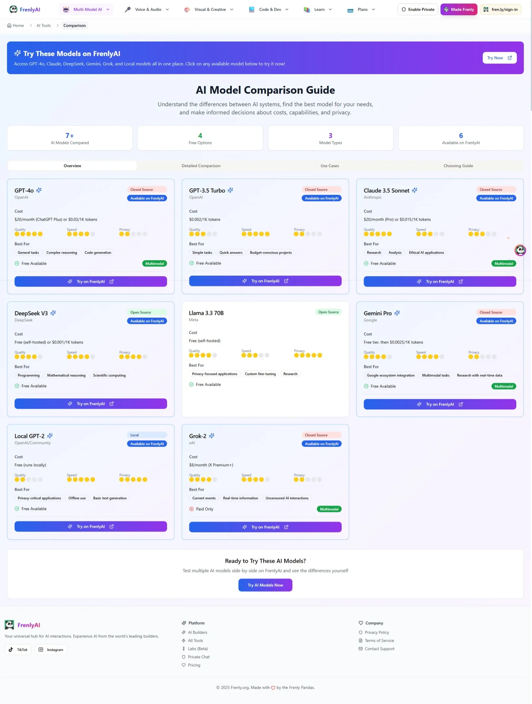Click sparkle icon next to Claude 3.5 Sonnet
This screenshot has width=532, height=704.
pyautogui.click(x=414, y=190)
